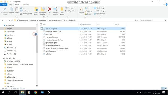Image resolution: width=168 pixels, height=95 pixels.
Task: Click the red Sil (delete) icon
Action: pos(50,9)
